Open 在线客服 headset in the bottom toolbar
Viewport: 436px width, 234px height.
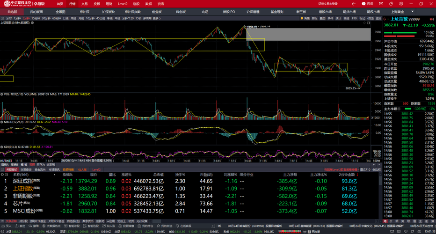[183, 226]
